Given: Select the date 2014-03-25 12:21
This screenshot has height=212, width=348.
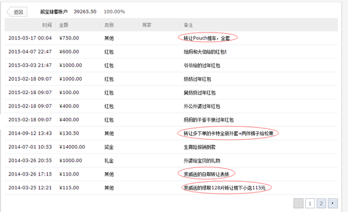Looking at the screenshot, I should pyautogui.click(x=30, y=188).
